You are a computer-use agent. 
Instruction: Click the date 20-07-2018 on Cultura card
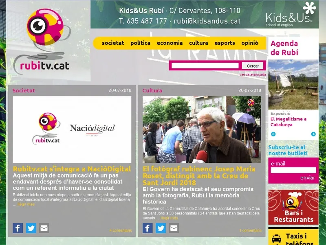(250, 90)
